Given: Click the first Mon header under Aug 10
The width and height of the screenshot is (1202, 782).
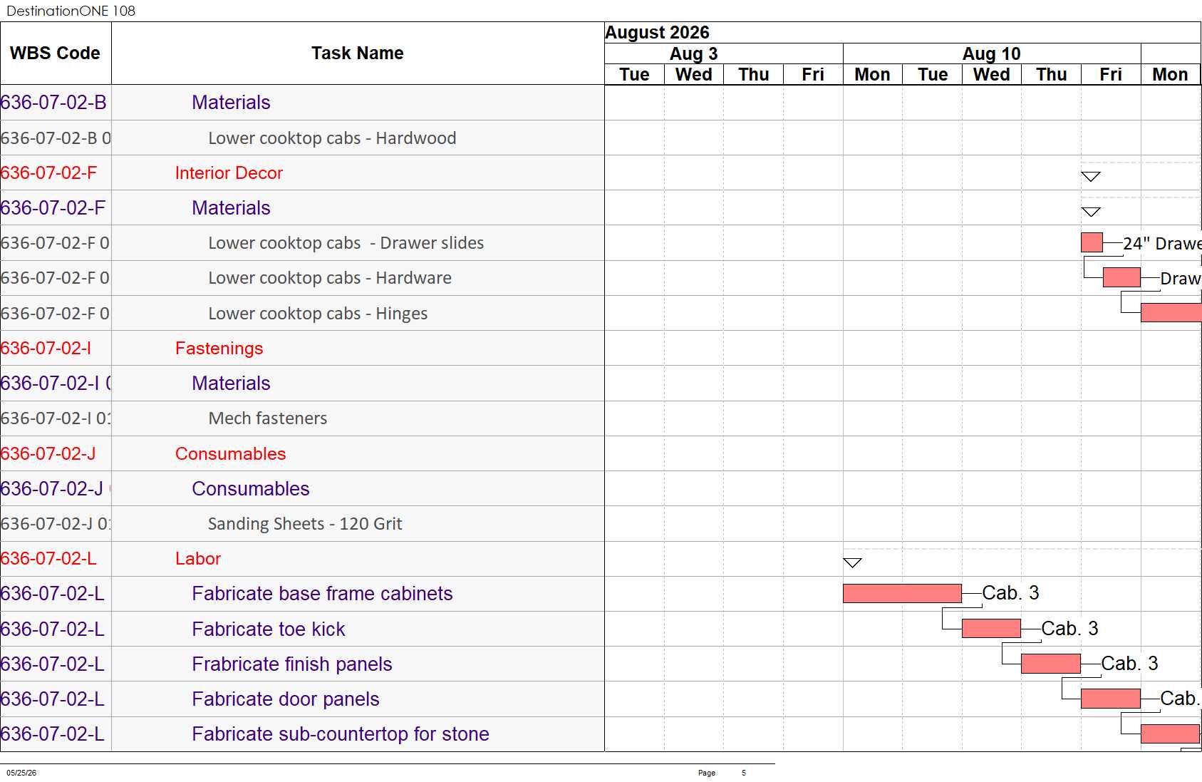Looking at the screenshot, I should pyautogui.click(x=873, y=75).
